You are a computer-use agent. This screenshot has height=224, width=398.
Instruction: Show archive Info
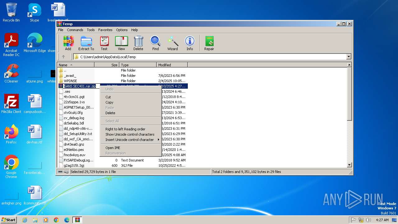point(190,43)
